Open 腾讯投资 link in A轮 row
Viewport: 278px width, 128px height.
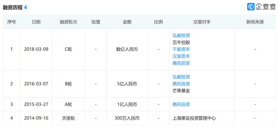coord(181,104)
